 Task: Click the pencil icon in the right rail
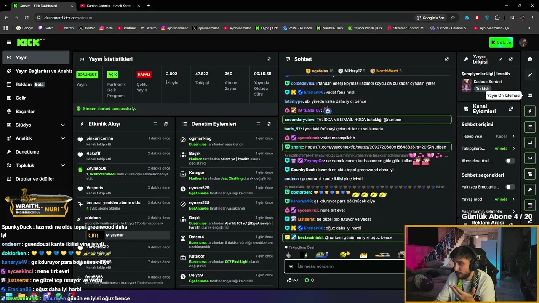pyautogui.click(x=530, y=75)
